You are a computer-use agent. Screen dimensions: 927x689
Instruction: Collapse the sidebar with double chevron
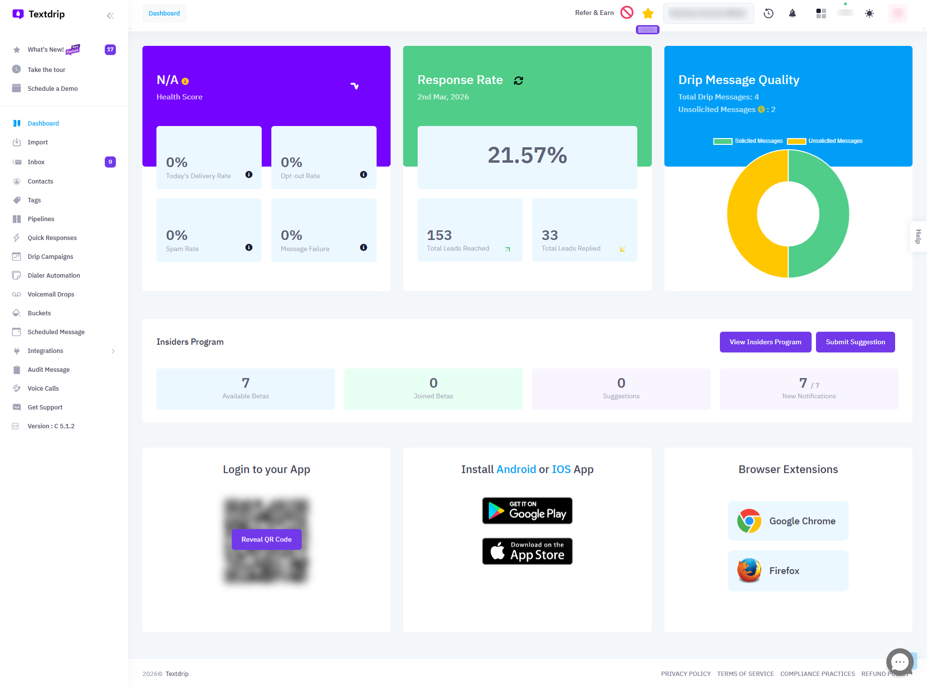(x=110, y=15)
